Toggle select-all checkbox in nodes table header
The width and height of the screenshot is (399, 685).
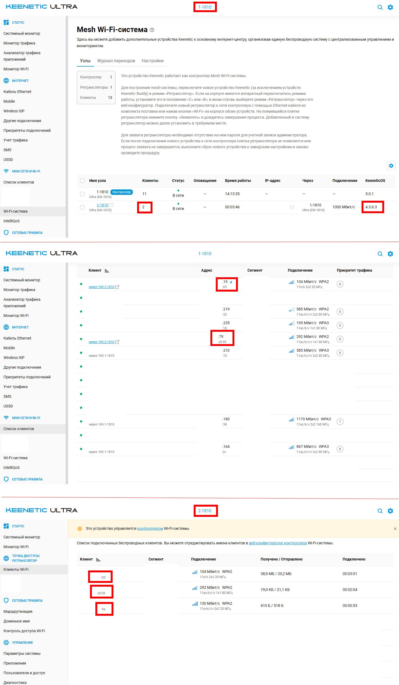[82, 181]
